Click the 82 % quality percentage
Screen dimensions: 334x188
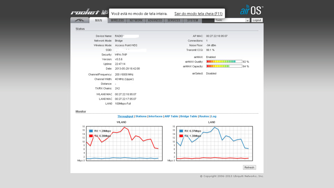[x=246, y=62]
